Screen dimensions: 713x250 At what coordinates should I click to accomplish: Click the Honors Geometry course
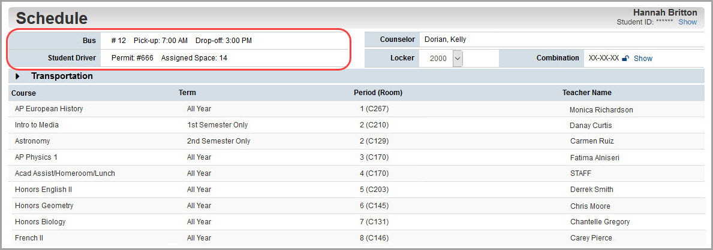[x=44, y=206]
